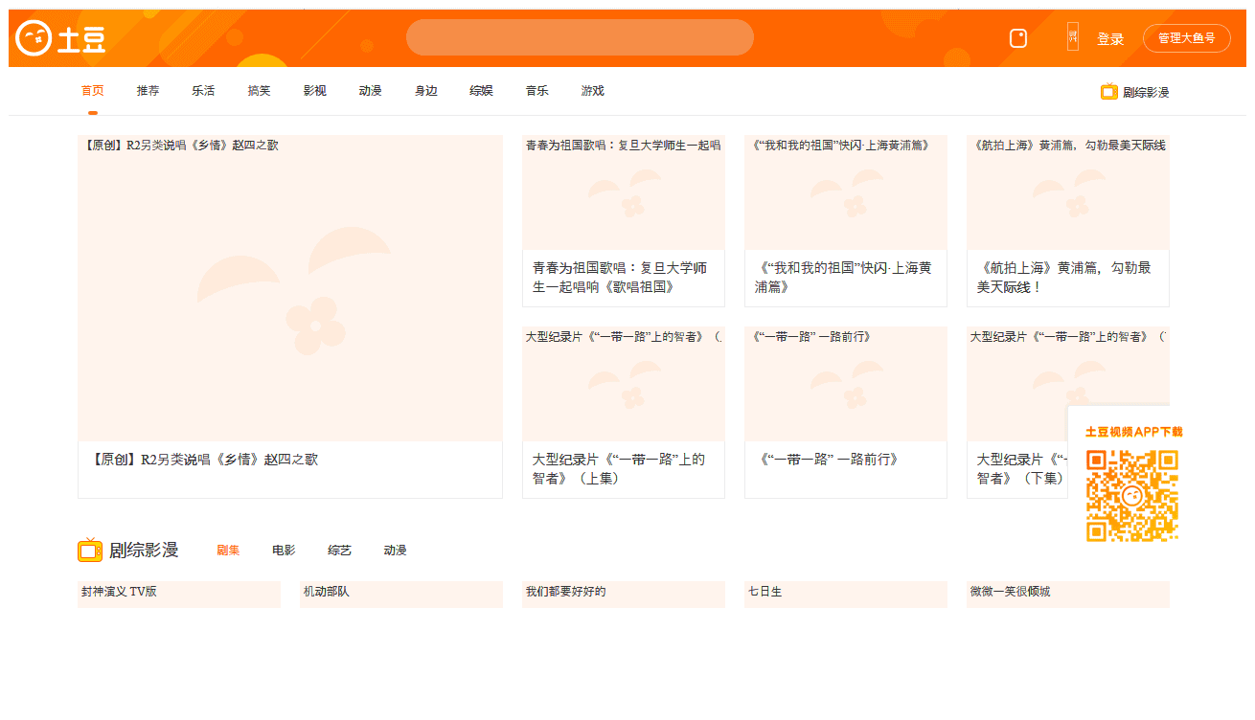Switch to the 电影 sub-tab
The height and width of the screenshot is (720, 1255).
[284, 551]
